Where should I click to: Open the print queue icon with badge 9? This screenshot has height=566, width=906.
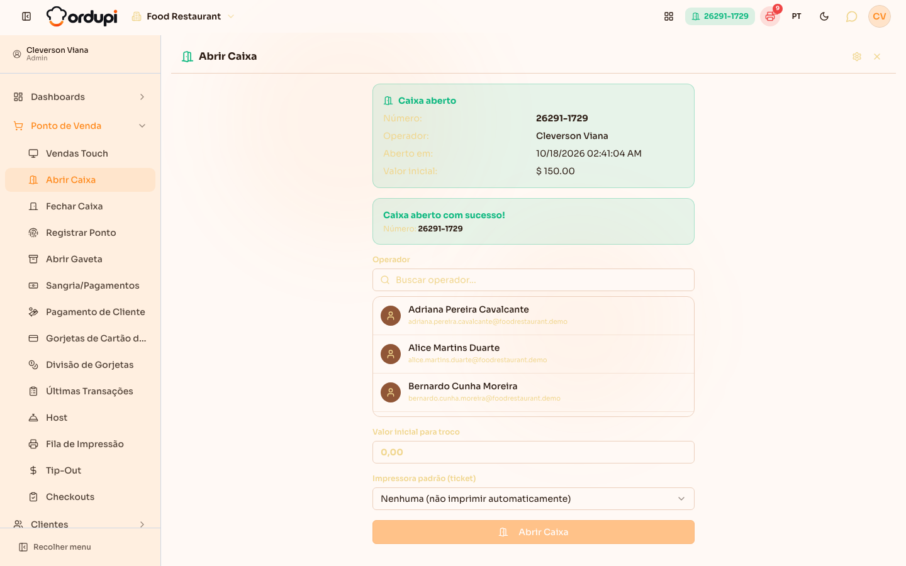coord(770,16)
